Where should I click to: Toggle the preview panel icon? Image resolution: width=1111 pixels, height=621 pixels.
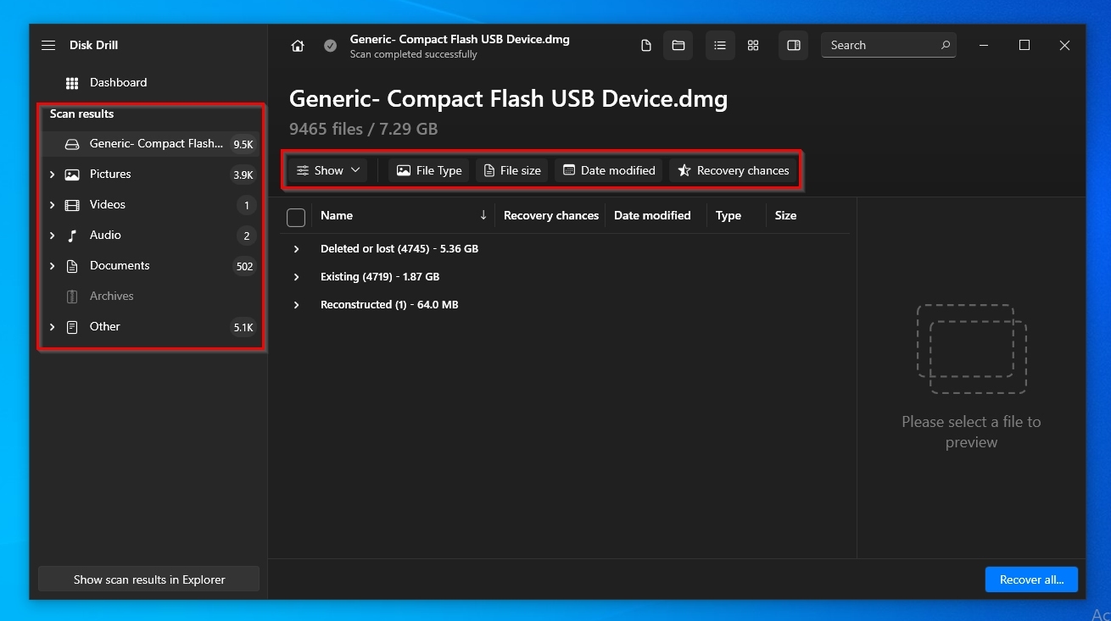[794, 46]
